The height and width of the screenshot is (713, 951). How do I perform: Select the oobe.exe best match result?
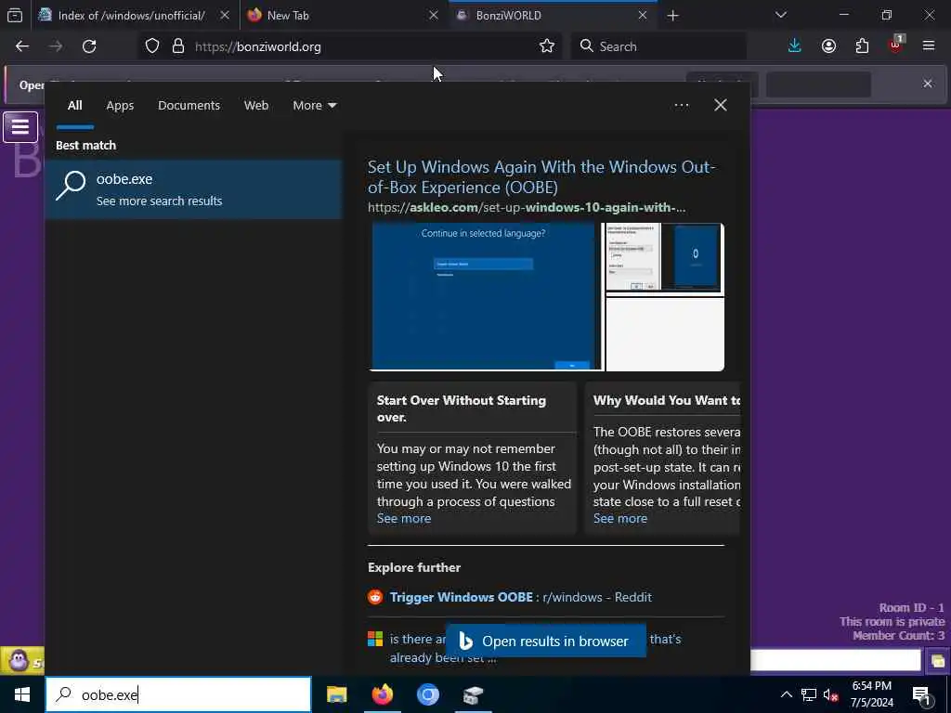(x=193, y=189)
